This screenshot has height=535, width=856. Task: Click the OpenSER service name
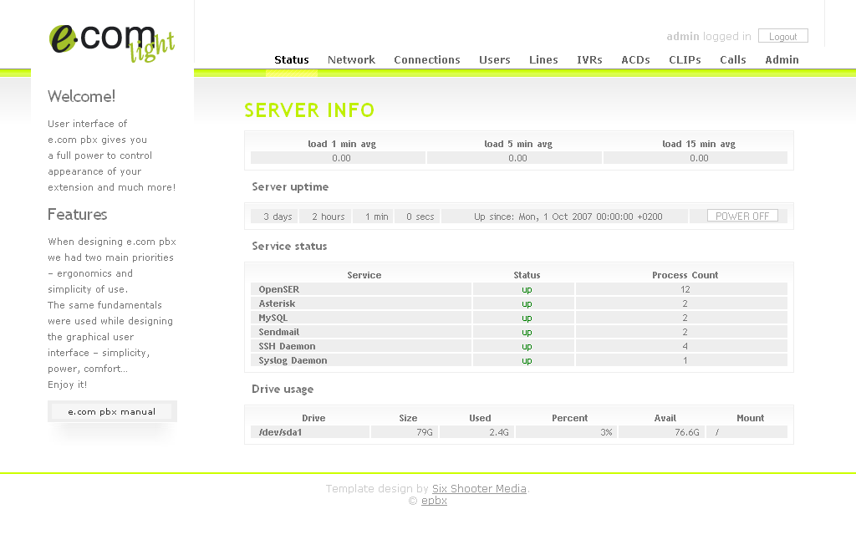point(279,289)
